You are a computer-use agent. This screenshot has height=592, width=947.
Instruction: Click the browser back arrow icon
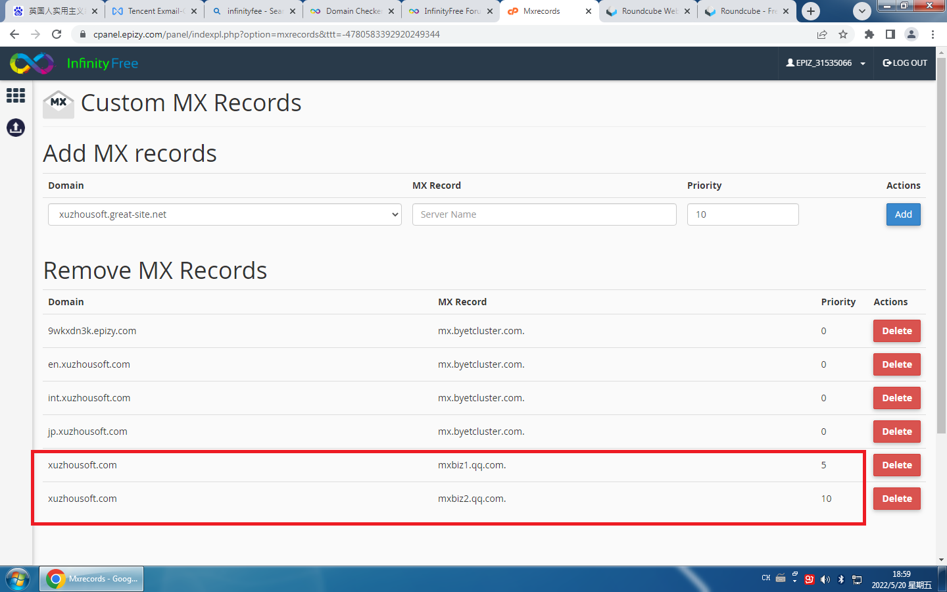14,34
